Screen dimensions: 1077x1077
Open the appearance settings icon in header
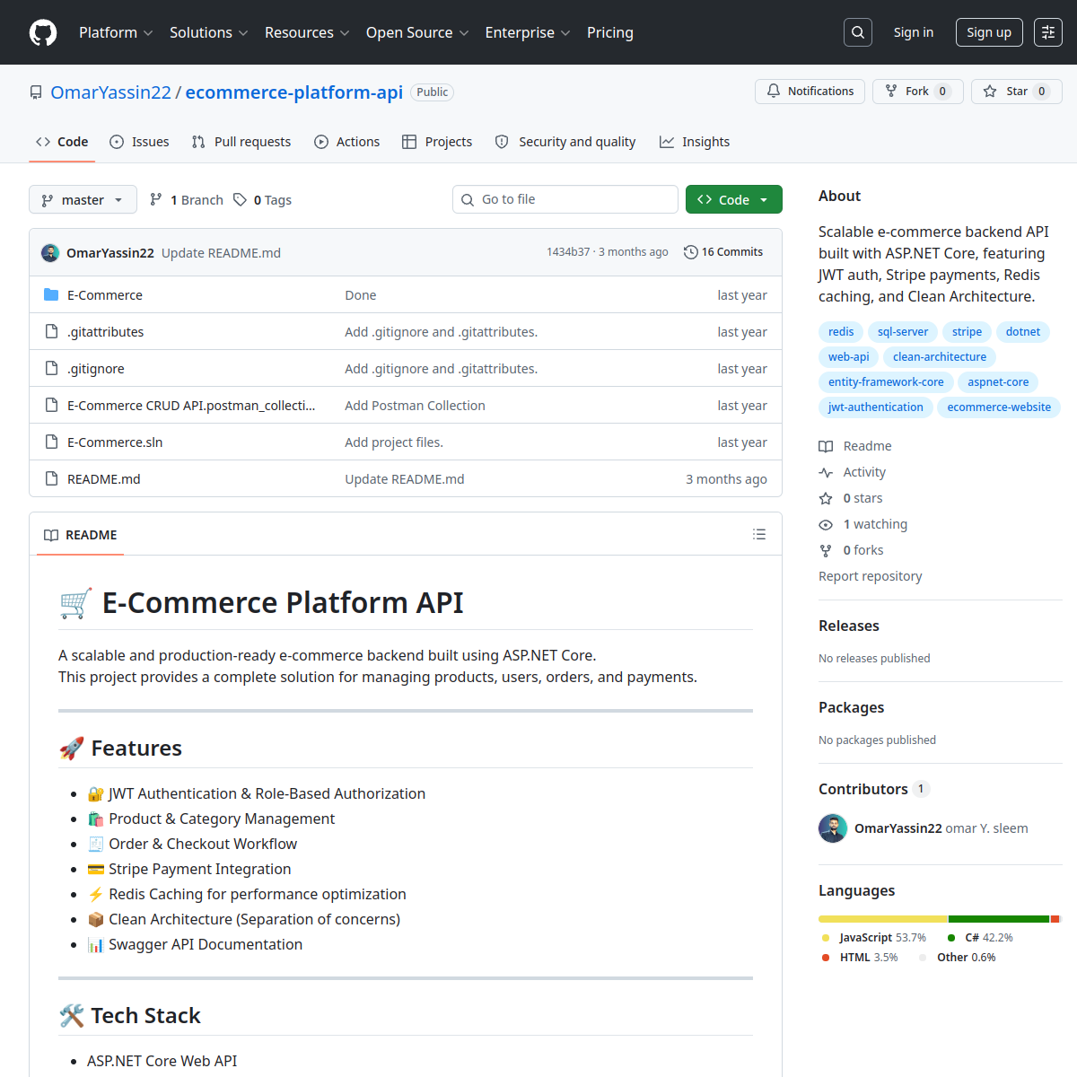[x=1048, y=32]
